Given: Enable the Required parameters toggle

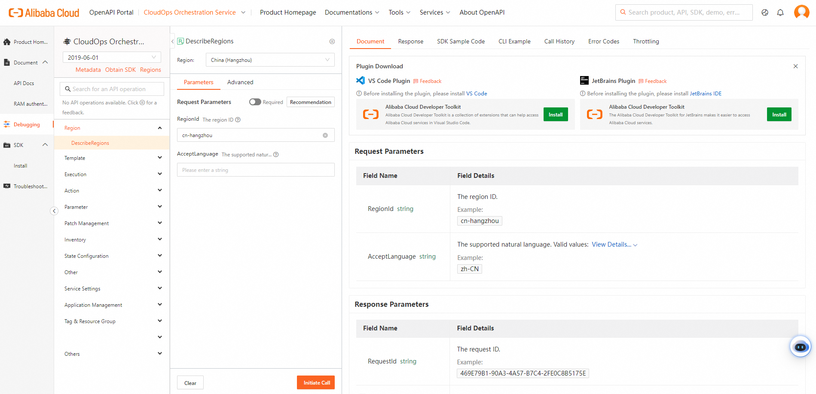Looking at the screenshot, I should tap(255, 102).
